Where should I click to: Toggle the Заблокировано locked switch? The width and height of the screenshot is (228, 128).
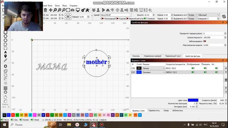coord(204,41)
